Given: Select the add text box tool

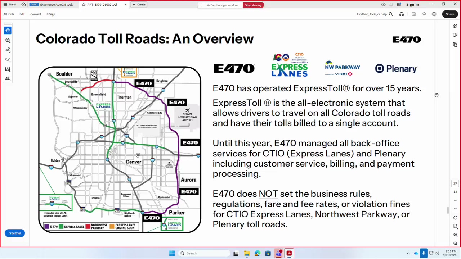Looking at the screenshot, I should (8, 69).
